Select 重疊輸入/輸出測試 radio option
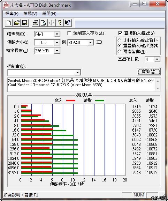Image resolution: width=168 pixels, height=201 pixels. (119, 46)
